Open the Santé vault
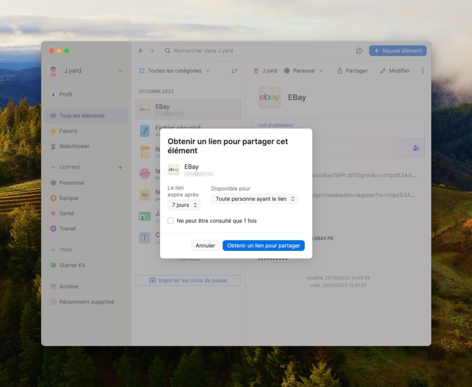 tap(86, 214)
